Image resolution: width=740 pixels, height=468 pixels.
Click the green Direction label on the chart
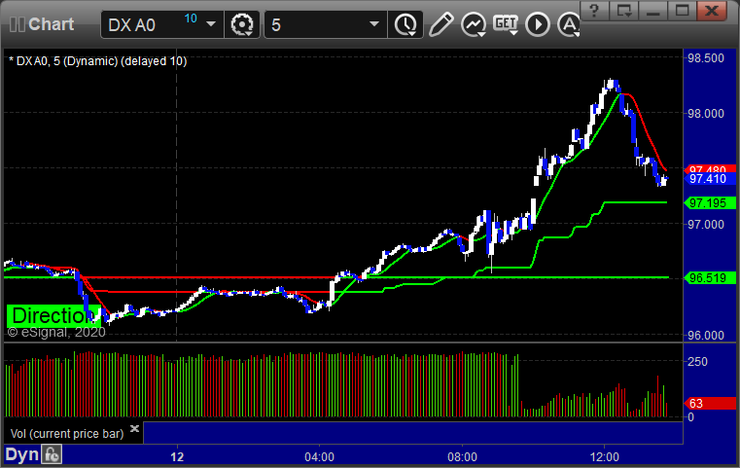[x=53, y=316]
